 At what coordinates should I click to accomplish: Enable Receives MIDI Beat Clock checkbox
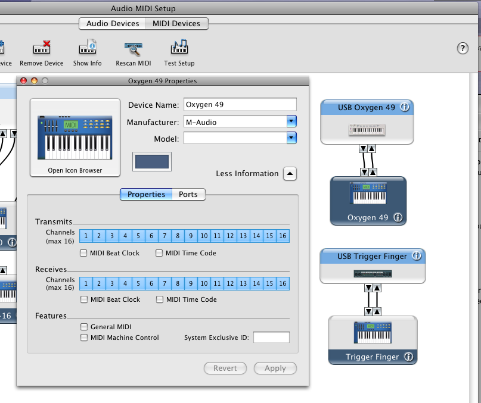pos(84,299)
